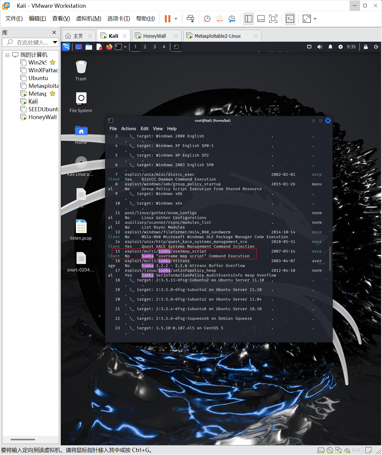382x455 pixels.
Task: Collapse the 我的计算机 tree node
Action: (7, 55)
